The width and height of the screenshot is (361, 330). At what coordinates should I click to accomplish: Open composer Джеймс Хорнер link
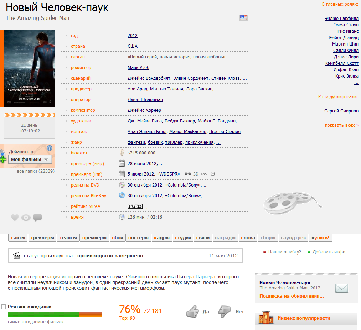pyautogui.click(x=144, y=110)
